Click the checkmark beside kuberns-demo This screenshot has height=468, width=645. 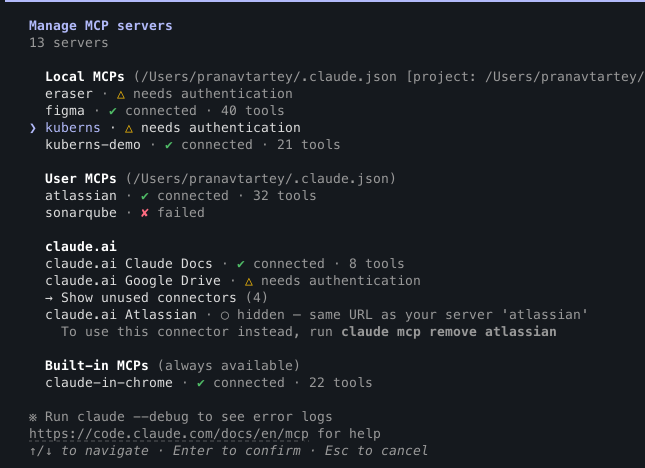[x=169, y=145]
